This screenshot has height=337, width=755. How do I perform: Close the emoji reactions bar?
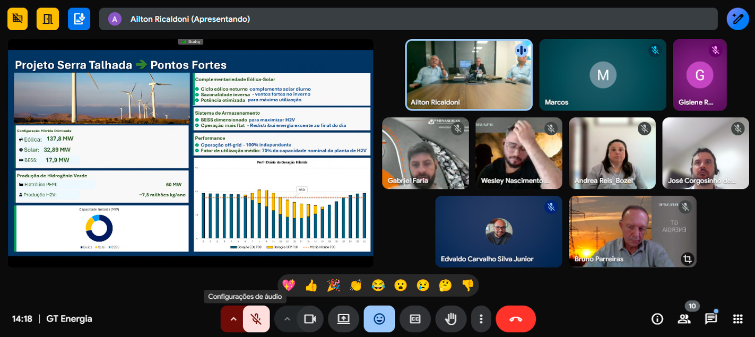pos(379,319)
